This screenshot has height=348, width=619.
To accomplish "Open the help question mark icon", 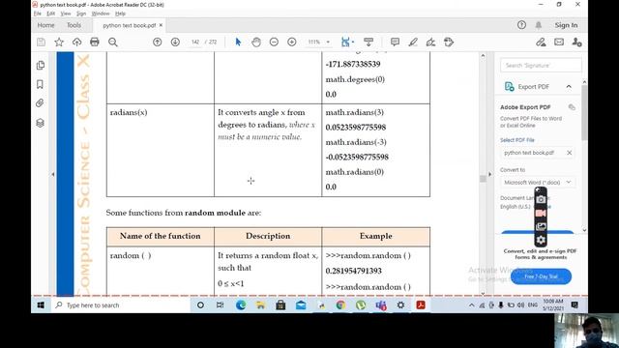I will click(x=521, y=25).
